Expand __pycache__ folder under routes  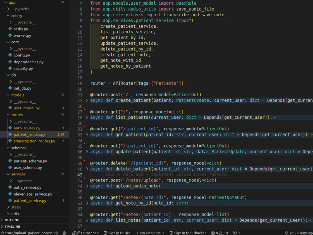click(11, 121)
